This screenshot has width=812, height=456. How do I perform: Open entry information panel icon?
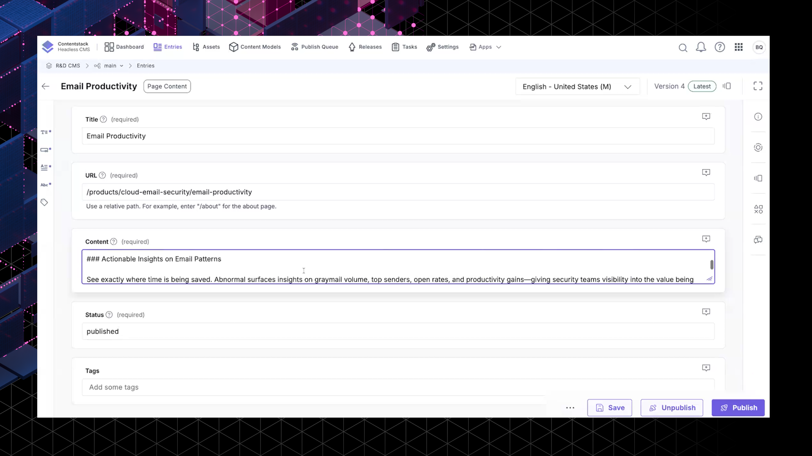tap(758, 117)
